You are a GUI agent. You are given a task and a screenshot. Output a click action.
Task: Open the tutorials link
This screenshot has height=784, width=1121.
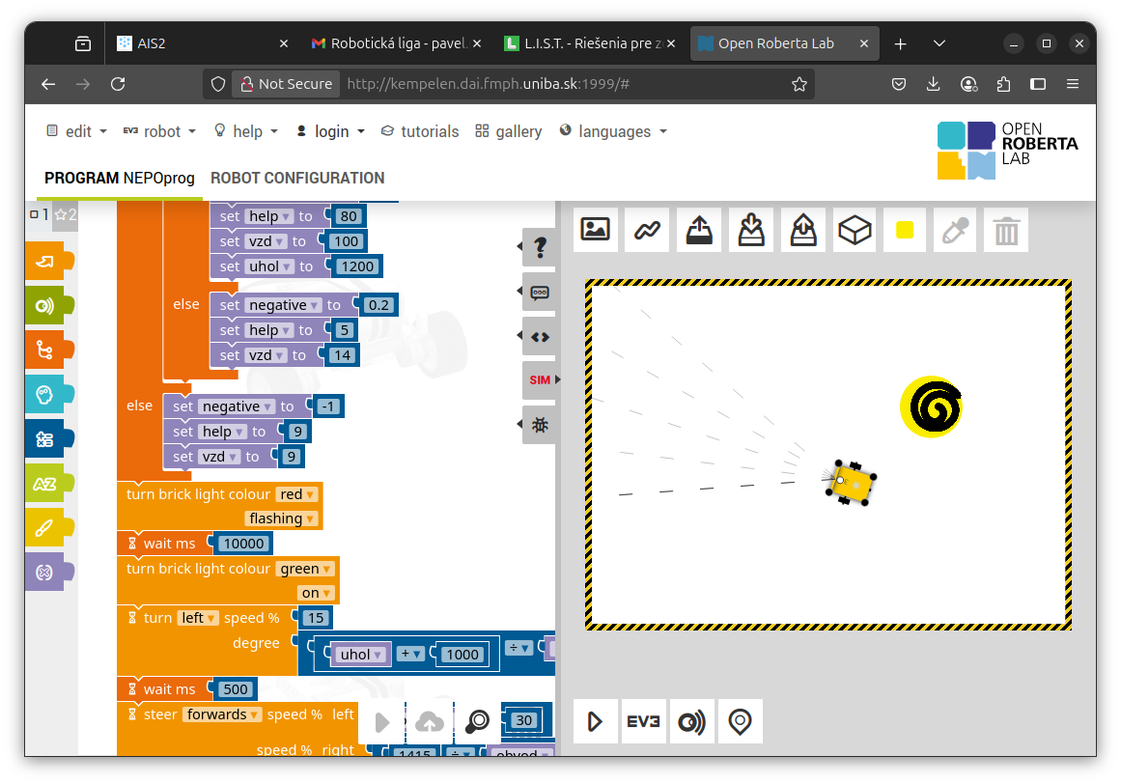[x=420, y=131]
